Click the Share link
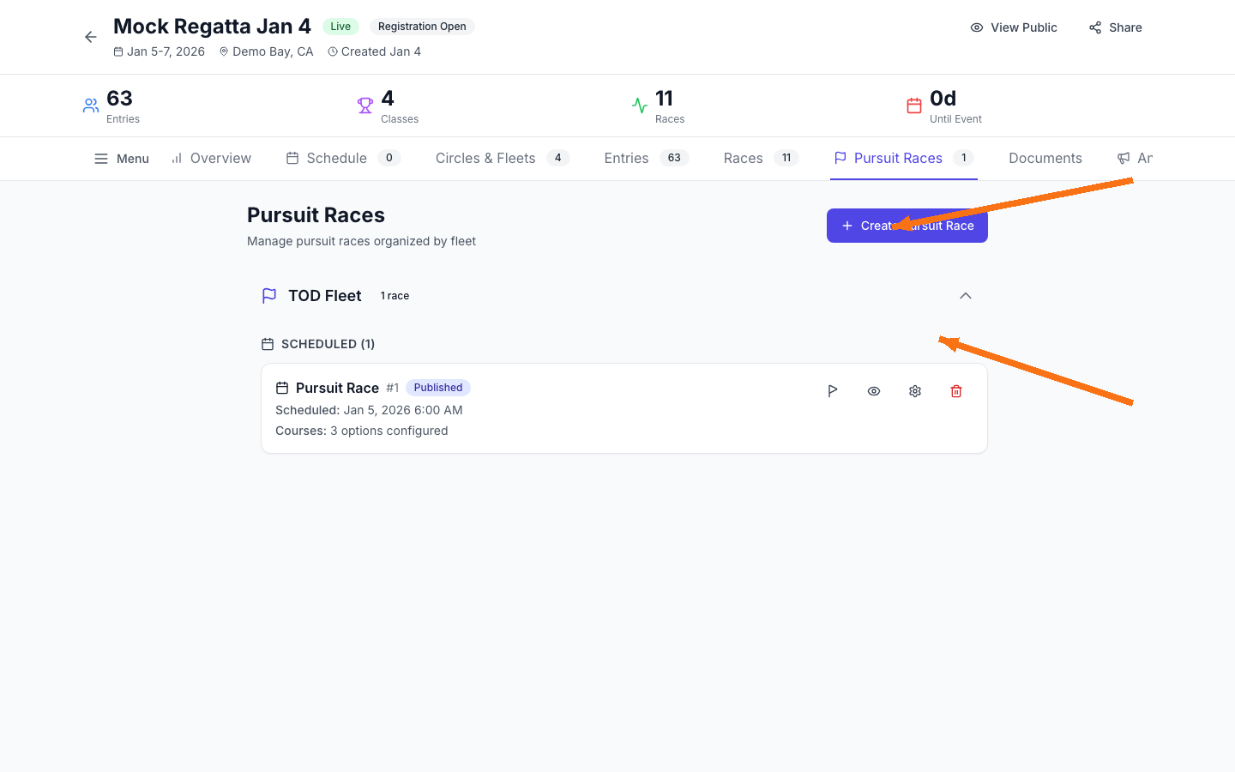This screenshot has width=1235, height=772. [1115, 27]
